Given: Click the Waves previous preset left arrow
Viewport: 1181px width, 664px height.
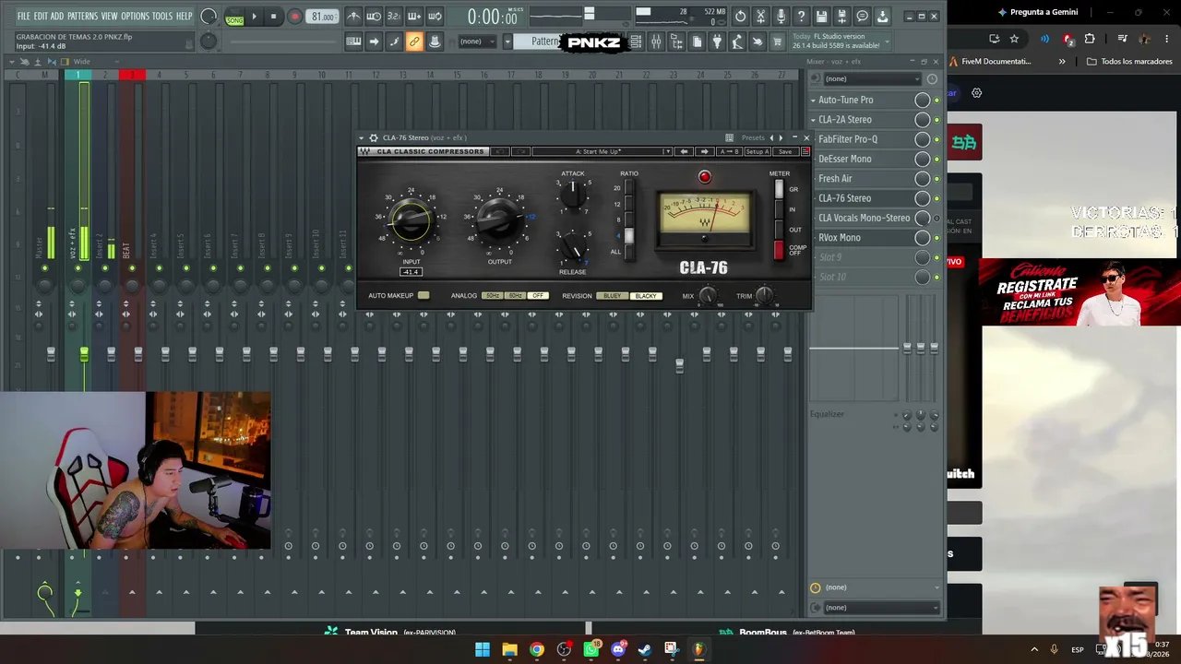Looking at the screenshot, I should 684,151.
